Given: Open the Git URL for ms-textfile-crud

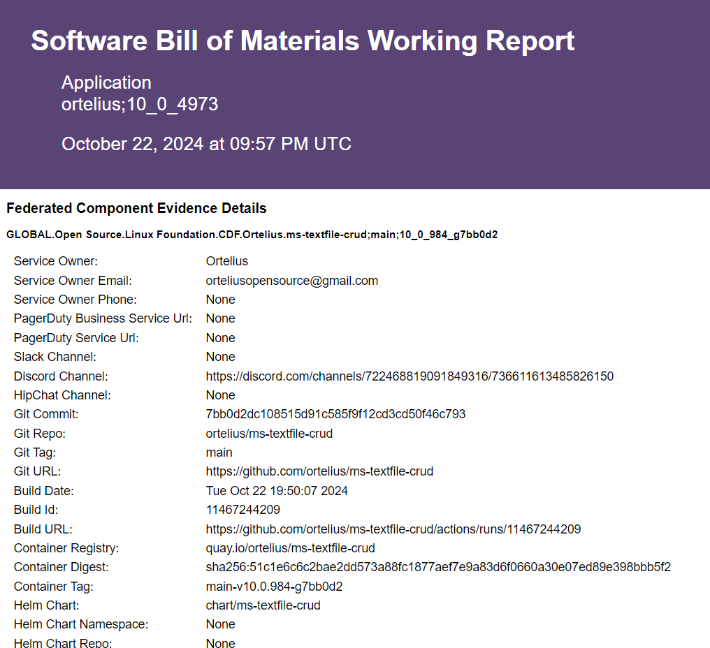Looking at the screenshot, I should [x=319, y=471].
